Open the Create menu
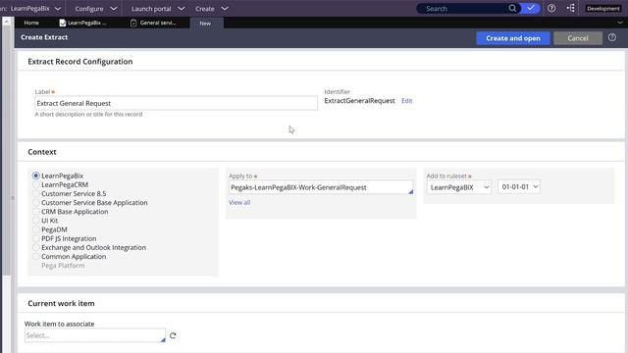Viewport: 628px width, 353px height. [205, 9]
